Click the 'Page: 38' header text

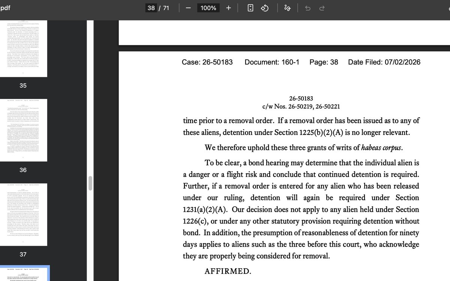(x=324, y=62)
